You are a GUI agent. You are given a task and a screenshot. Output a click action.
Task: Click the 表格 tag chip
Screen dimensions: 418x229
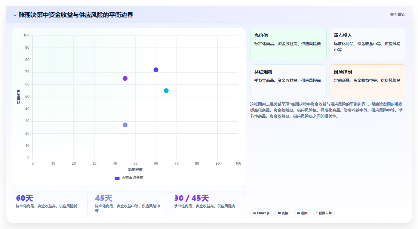[x=283, y=213]
